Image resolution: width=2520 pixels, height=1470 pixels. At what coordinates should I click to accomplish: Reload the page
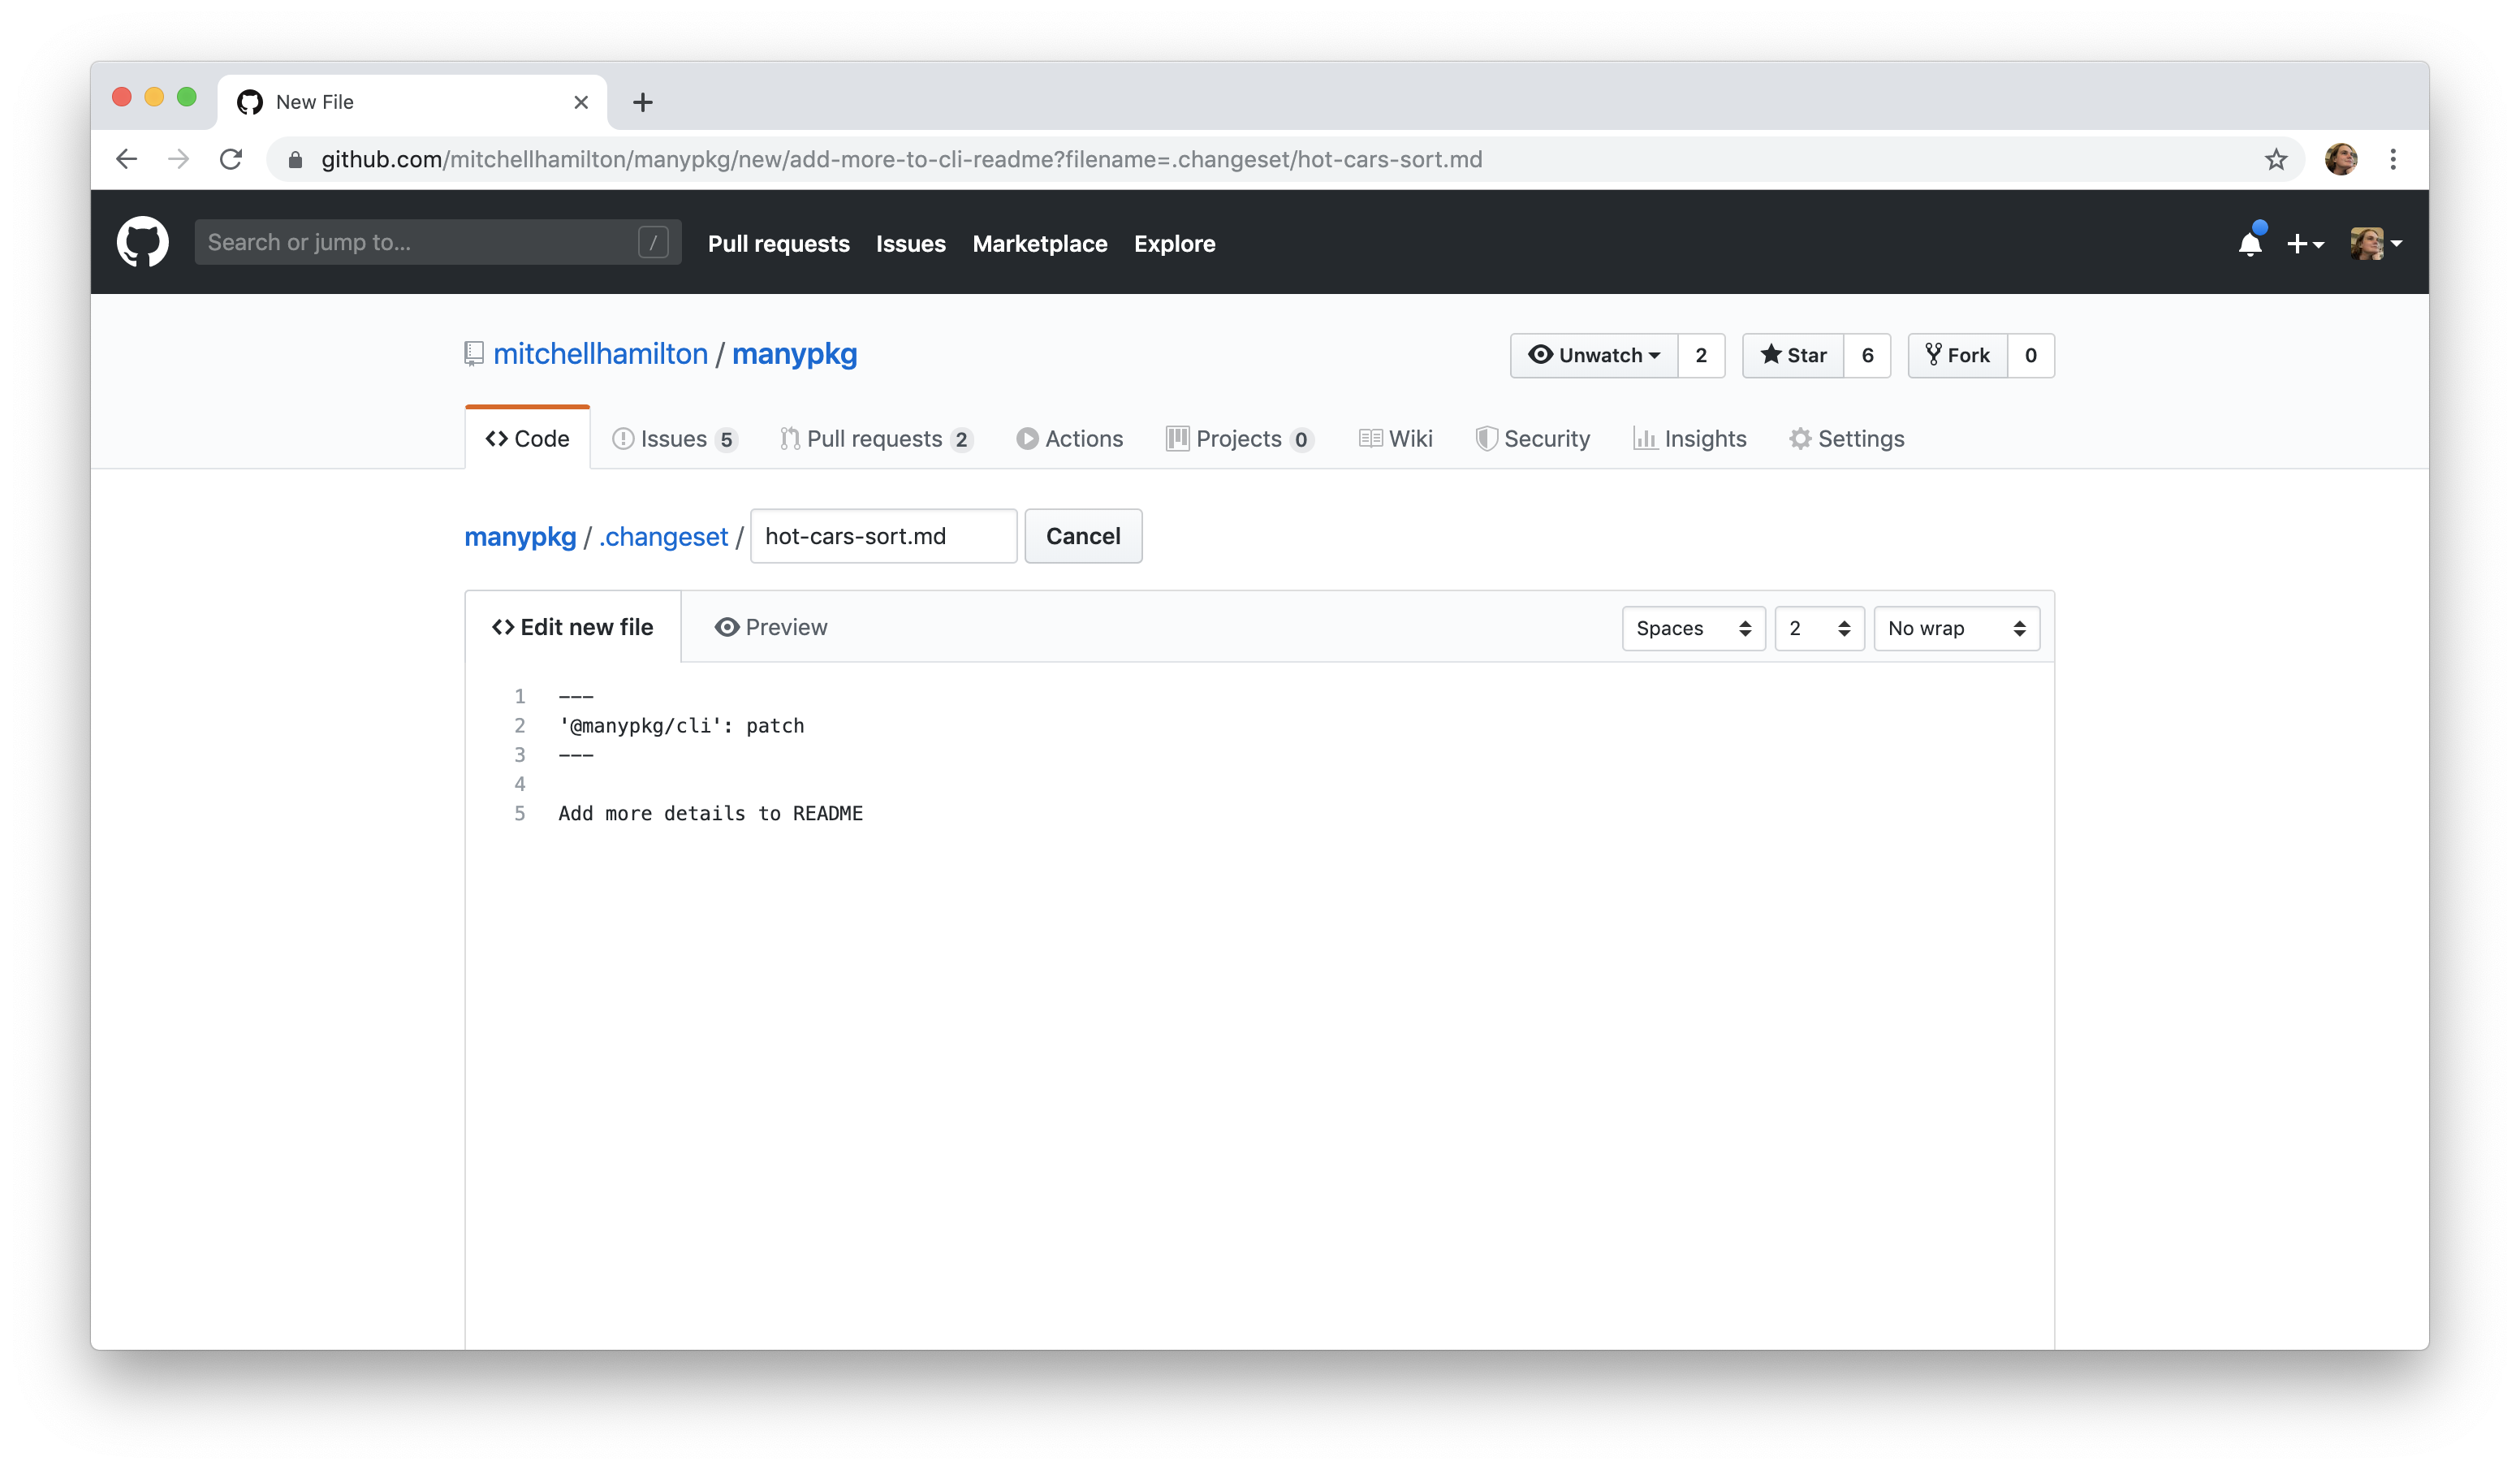(231, 159)
